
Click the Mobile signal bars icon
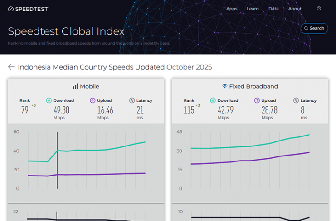click(x=75, y=86)
